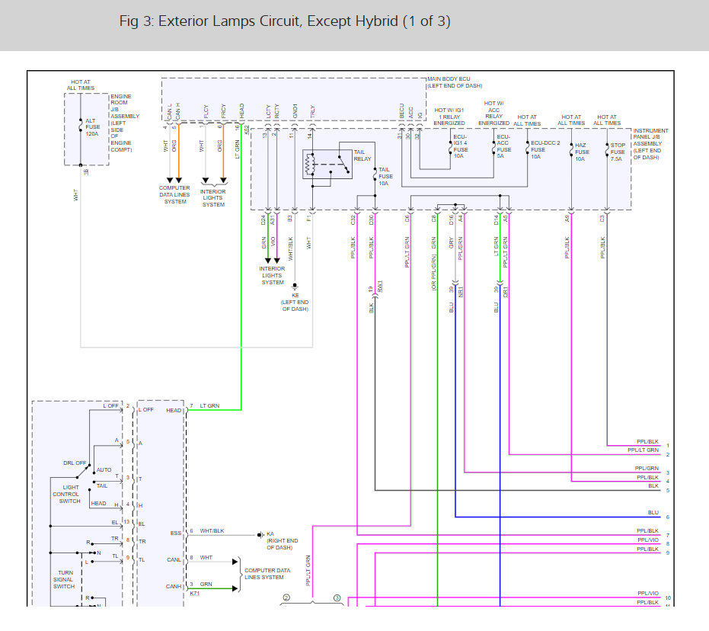Click the Engine Room J/B Assembly label
This screenshot has height=631, width=709.
[x=125, y=123]
